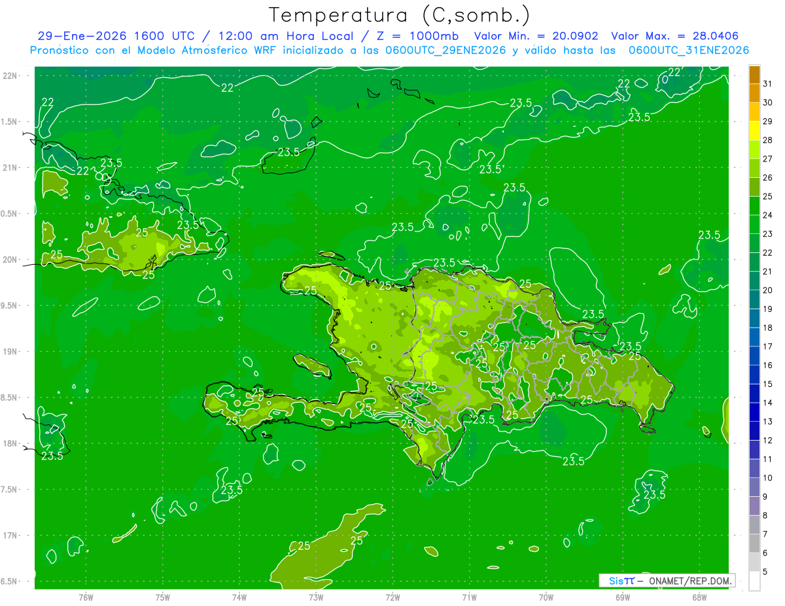Click the '69W' longitude axis label

tap(623, 597)
